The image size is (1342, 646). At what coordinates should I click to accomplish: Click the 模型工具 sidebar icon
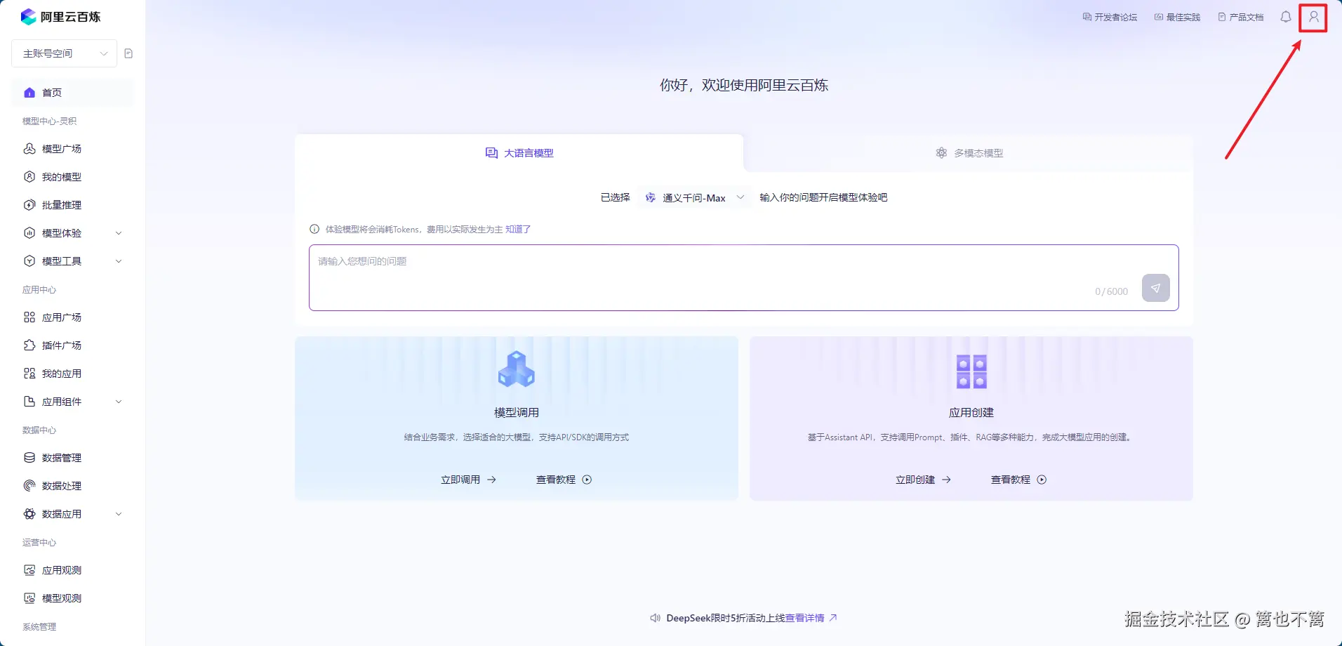pos(29,261)
